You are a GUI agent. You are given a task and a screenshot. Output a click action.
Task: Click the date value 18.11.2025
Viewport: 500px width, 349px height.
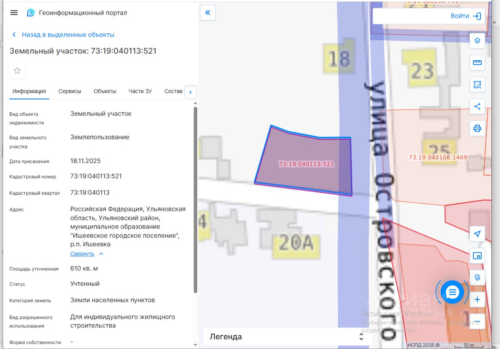pos(86,161)
